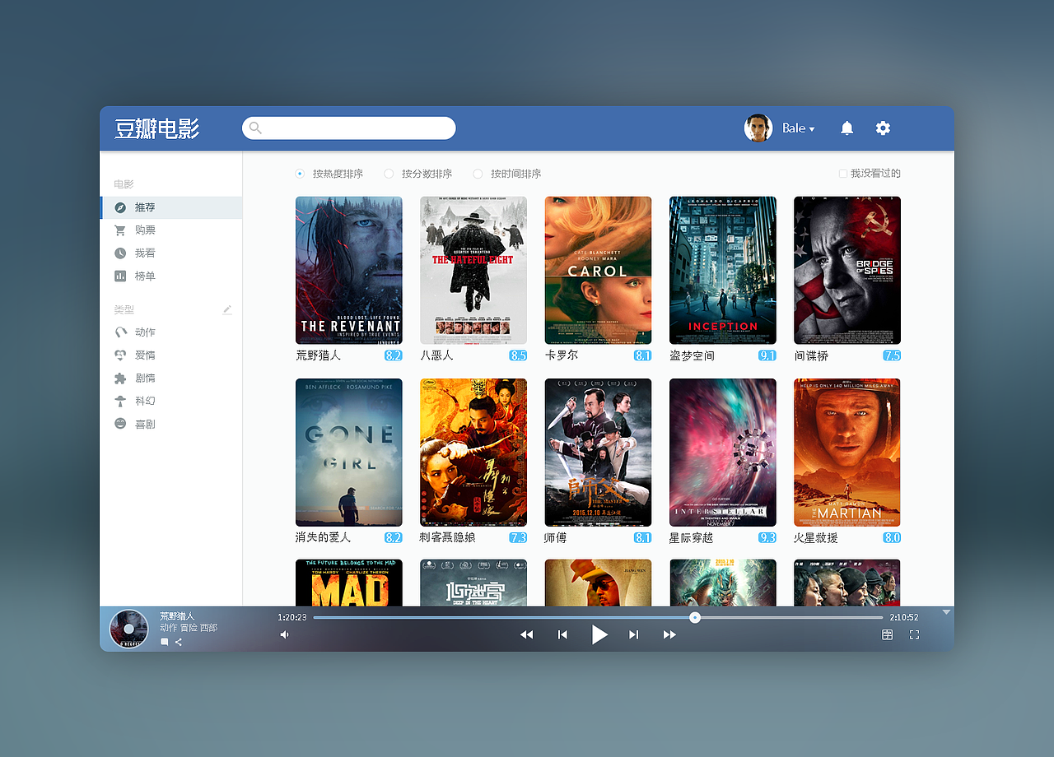Select the smiley icon for 喜剧
1054x757 pixels.
tap(120, 425)
